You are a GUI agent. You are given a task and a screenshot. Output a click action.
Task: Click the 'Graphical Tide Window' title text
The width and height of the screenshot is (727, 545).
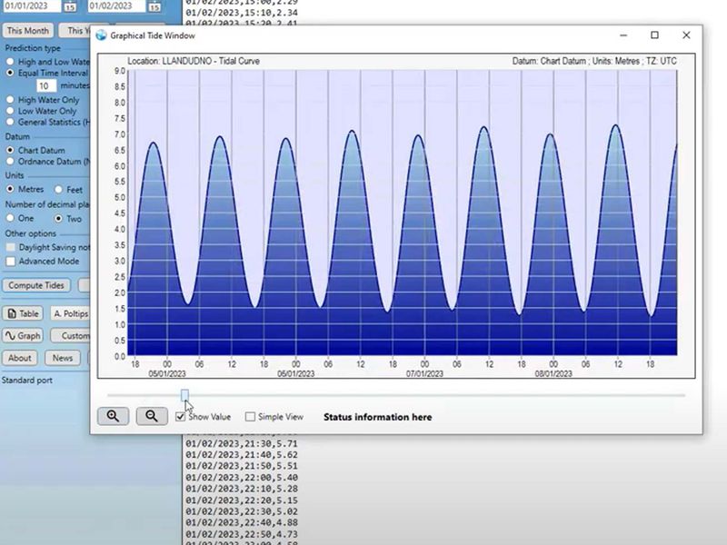pyautogui.click(x=153, y=35)
